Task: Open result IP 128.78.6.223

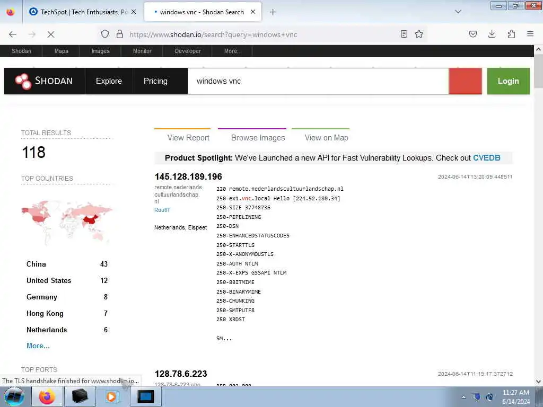Action: pos(181,374)
